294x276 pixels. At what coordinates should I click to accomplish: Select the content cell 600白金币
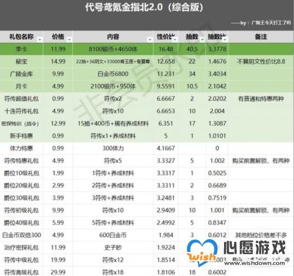coord(113,235)
